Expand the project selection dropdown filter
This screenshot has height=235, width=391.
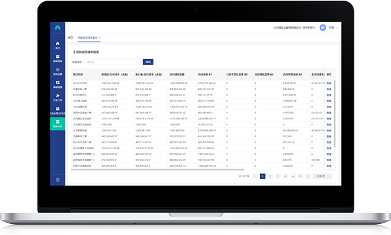click(x=113, y=62)
